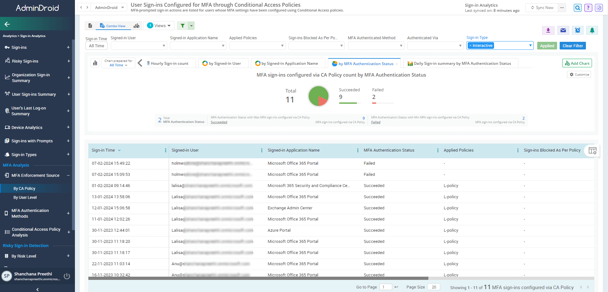Click the green alert bell icon
This screenshot has height=292, width=608.
tap(592, 30)
